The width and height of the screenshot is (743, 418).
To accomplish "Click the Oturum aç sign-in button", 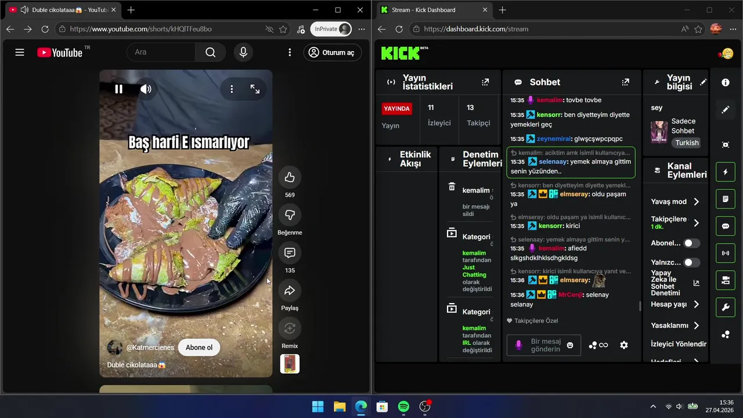I will click(332, 52).
